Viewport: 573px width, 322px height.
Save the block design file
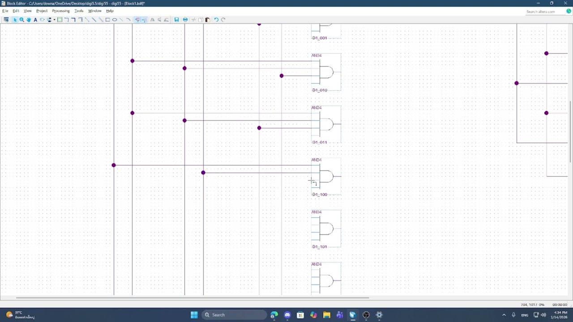pos(176,20)
